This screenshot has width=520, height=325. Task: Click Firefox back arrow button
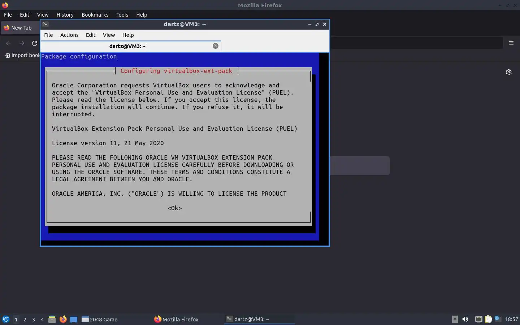click(9, 43)
